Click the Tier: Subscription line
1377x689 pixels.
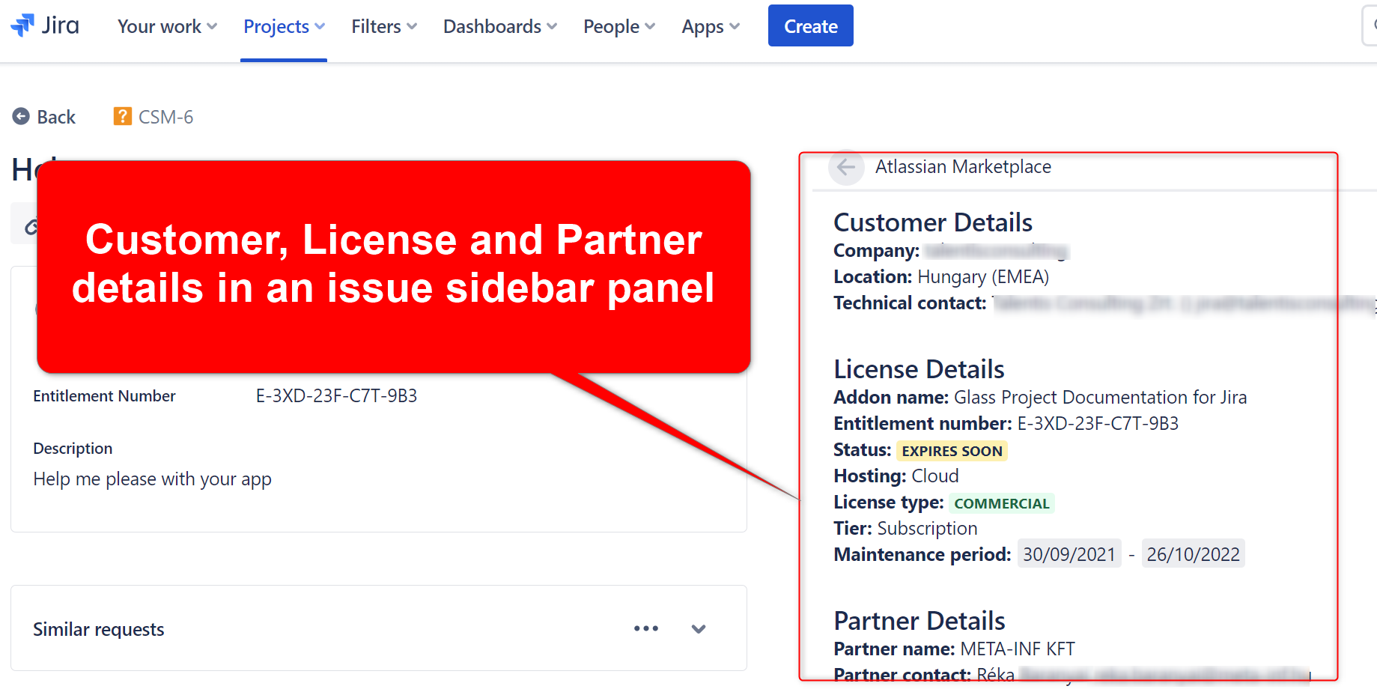pyautogui.click(x=905, y=528)
